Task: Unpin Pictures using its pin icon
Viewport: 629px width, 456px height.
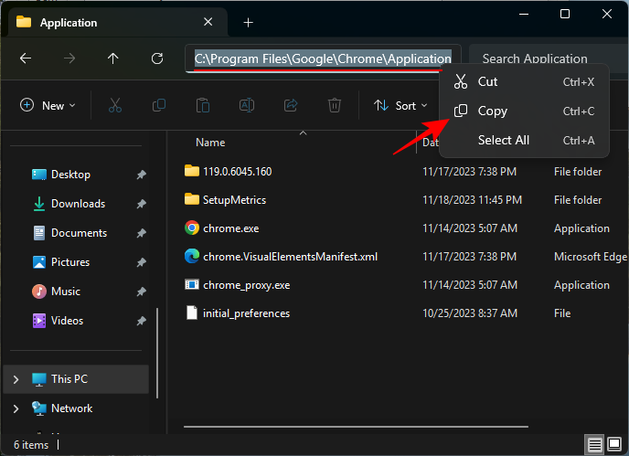Action: point(141,262)
